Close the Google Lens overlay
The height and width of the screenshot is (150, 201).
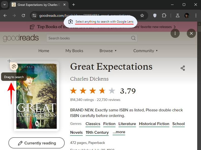click(191, 33)
